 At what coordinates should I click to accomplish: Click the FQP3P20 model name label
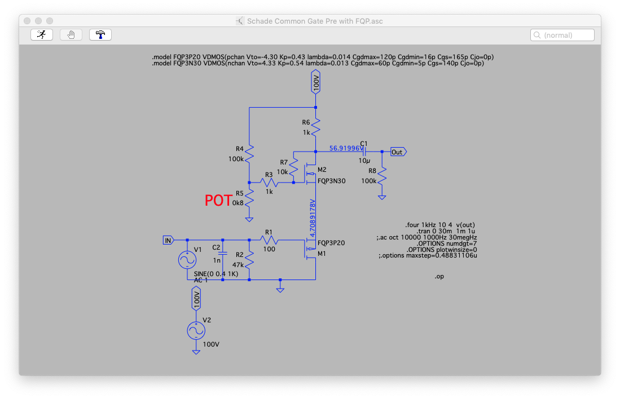(x=331, y=243)
